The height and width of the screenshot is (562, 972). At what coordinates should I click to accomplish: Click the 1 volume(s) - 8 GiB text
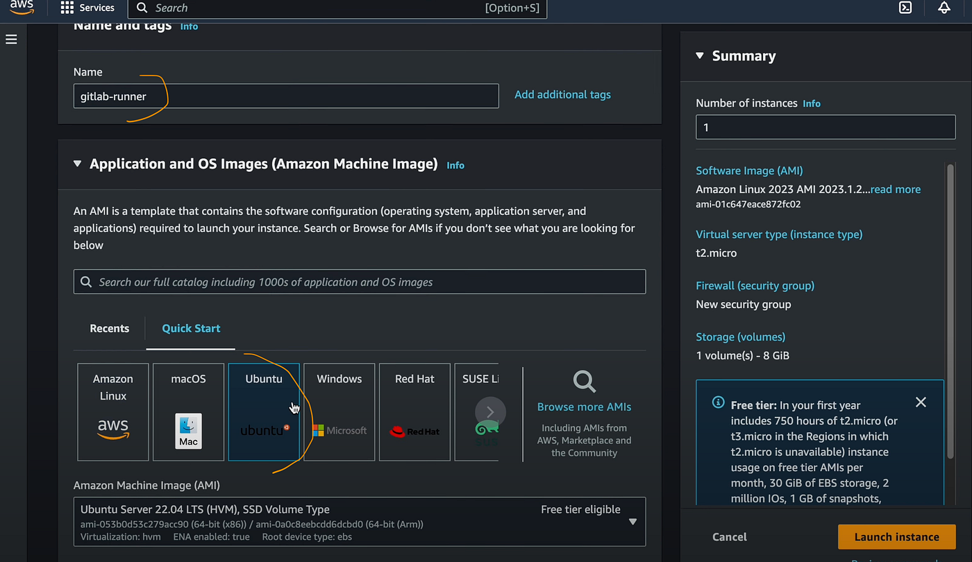click(x=742, y=355)
